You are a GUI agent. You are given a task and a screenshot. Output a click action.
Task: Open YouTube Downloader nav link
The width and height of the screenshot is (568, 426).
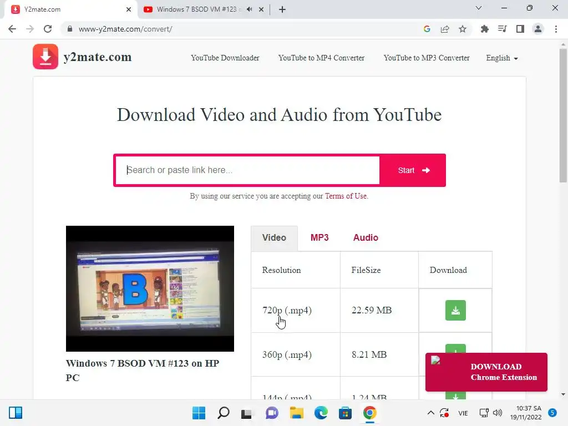pos(225,58)
